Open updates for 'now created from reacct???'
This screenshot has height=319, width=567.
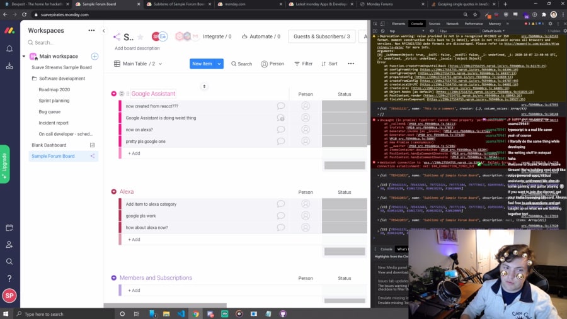tap(281, 106)
